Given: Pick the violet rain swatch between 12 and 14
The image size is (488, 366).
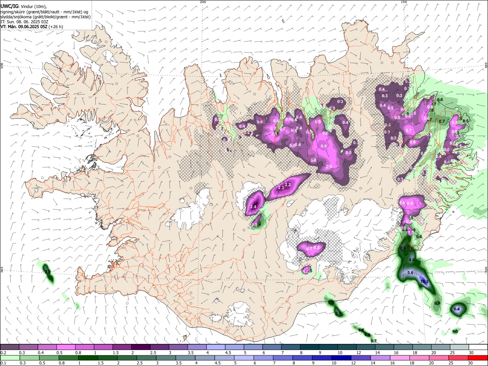Looking at the screenshot, I should (x=360, y=358).
